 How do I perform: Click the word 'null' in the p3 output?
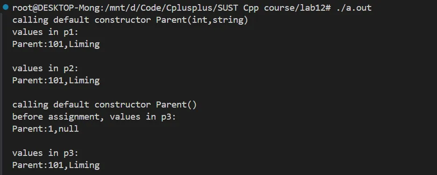point(69,129)
